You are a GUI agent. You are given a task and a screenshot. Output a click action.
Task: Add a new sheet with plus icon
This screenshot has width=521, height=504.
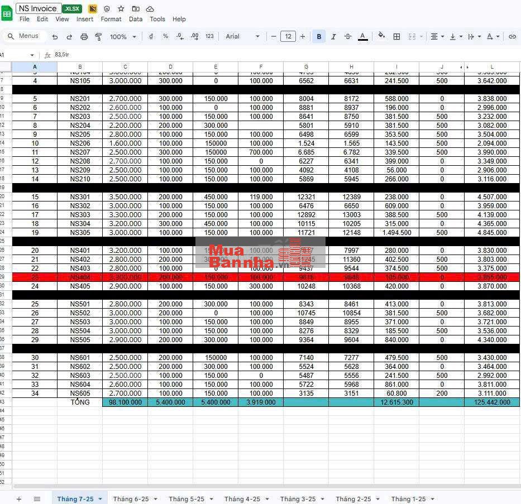[19, 499]
